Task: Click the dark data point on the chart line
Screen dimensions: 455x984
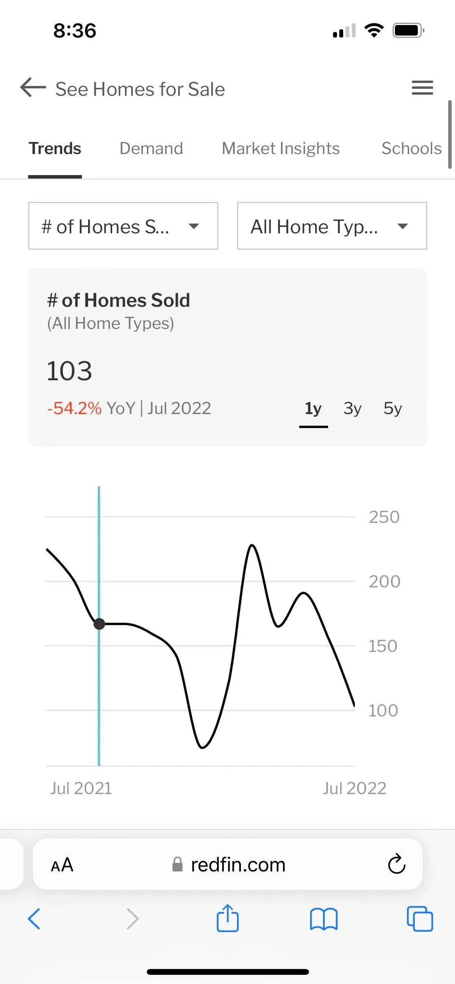Action: click(x=99, y=624)
